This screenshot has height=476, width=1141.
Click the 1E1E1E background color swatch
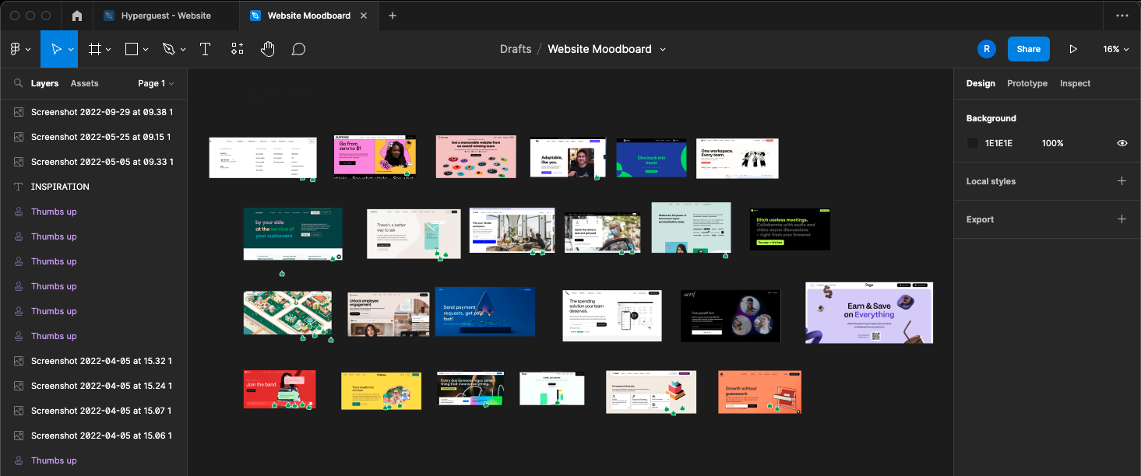973,143
